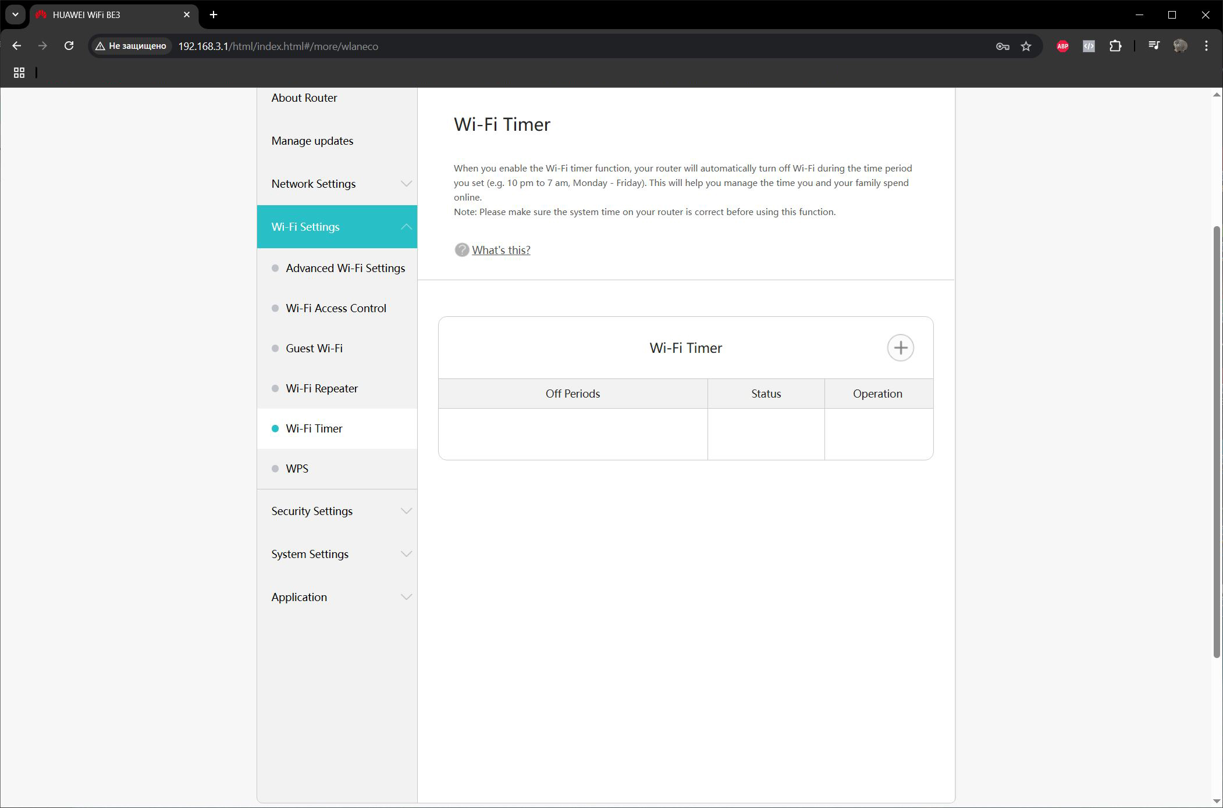This screenshot has height=808, width=1223.
Task: Bookmark this page with the star icon
Action: [x=1026, y=46]
